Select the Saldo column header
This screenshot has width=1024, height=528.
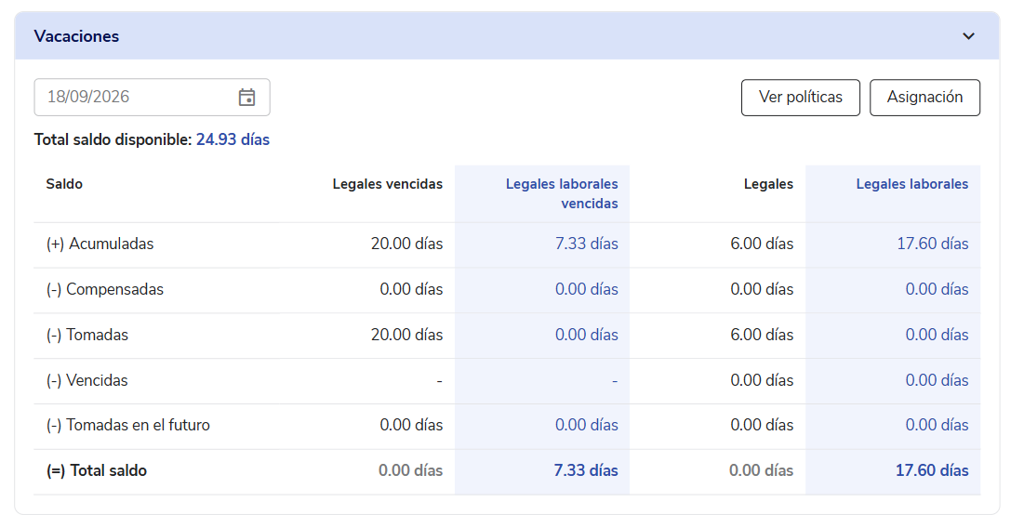pyautogui.click(x=64, y=184)
